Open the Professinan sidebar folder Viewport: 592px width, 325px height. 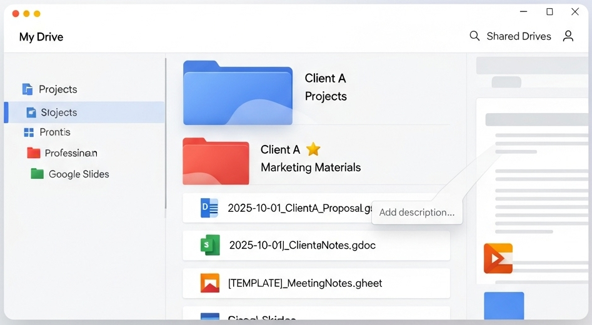[71, 153]
